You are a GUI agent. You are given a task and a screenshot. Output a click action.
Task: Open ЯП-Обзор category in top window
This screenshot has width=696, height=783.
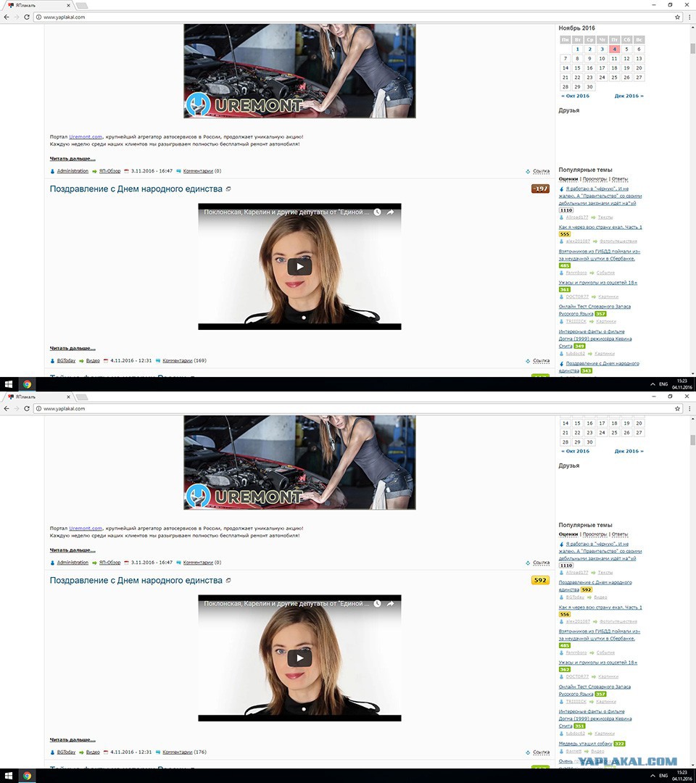[x=110, y=171]
